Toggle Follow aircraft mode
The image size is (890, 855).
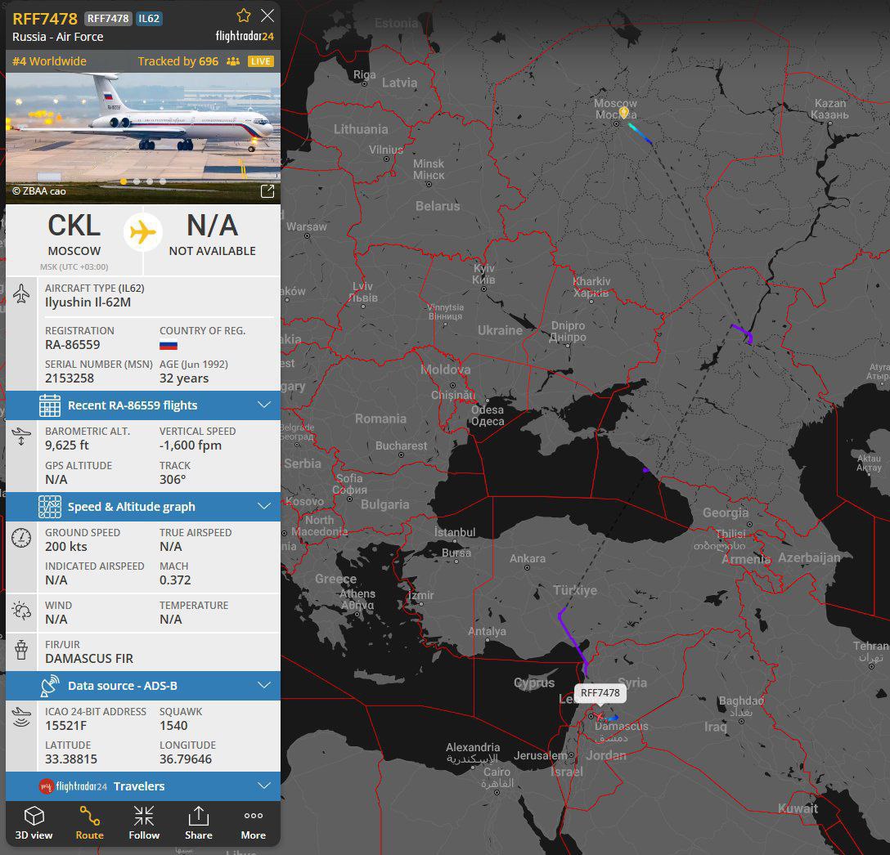(x=144, y=823)
